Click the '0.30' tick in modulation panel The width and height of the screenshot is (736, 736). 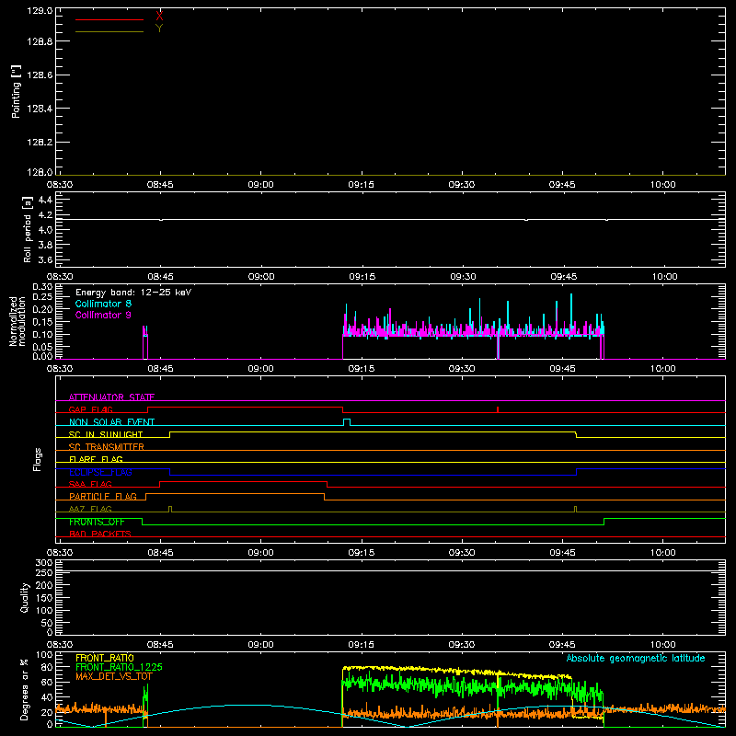(42, 287)
